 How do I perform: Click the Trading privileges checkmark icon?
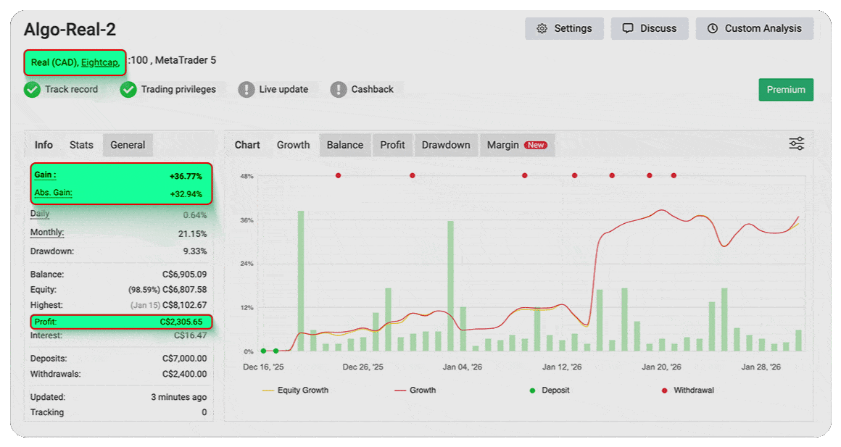pyautogui.click(x=128, y=90)
